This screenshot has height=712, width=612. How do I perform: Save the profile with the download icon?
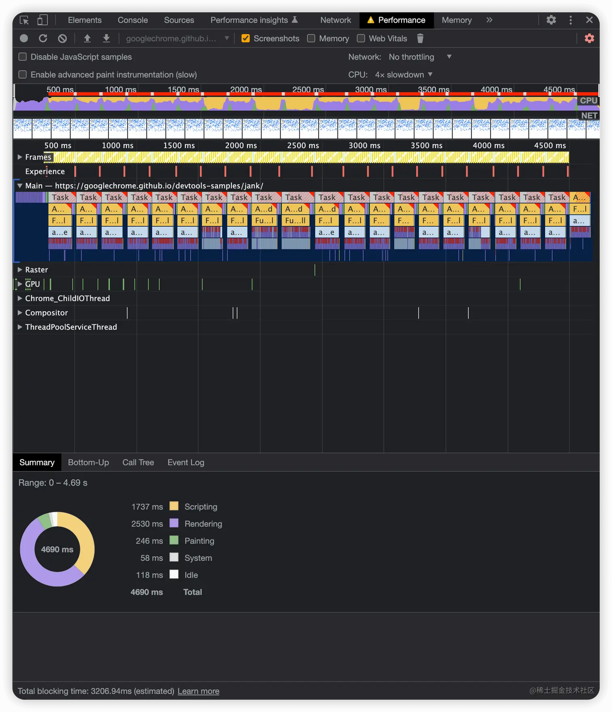click(x=106, y=38)
